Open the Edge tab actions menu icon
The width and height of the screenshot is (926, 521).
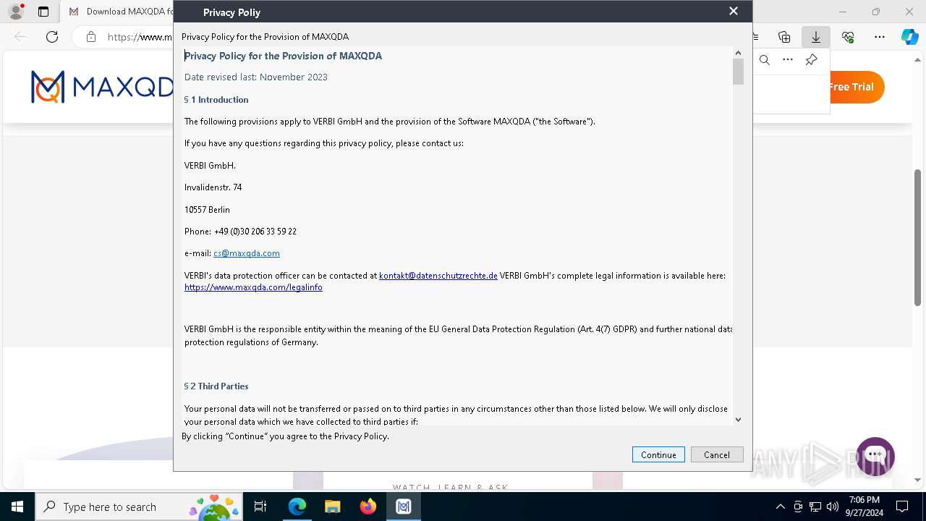click(43, 12)
